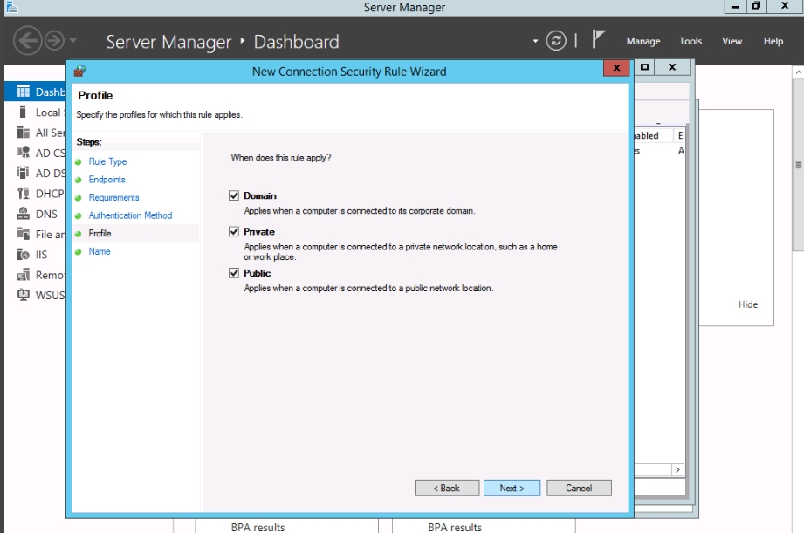
Task: Click the green bullet beside Name
Action: (x=79, y=251)
